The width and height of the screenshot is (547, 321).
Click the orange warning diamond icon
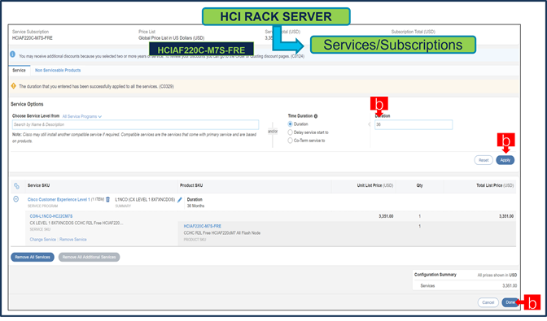[14, 85]
